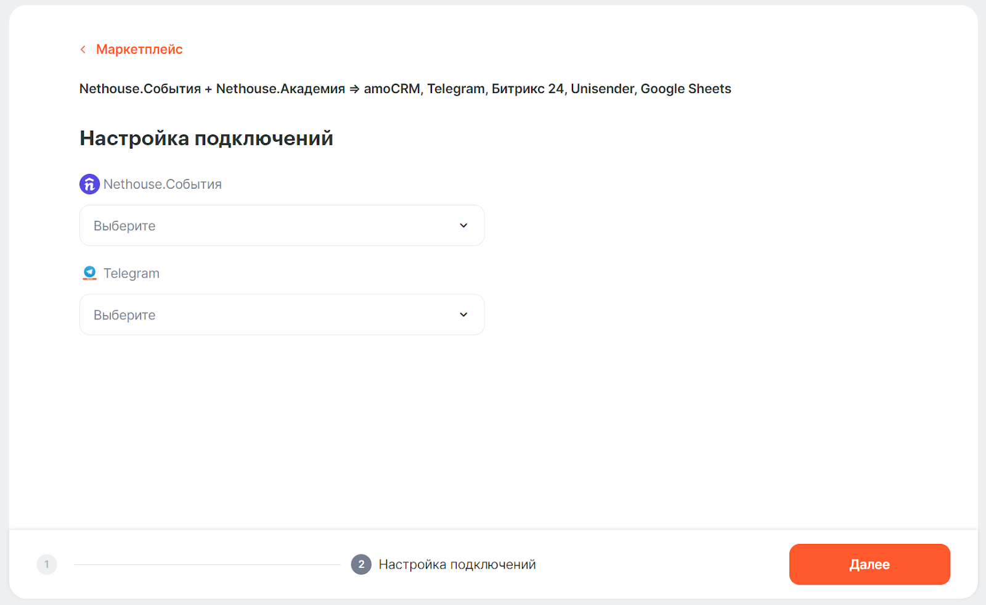
Task: Open the Nethouse.События Выберите dropdown
Action: pyautogui.click(x=282, y=226)
